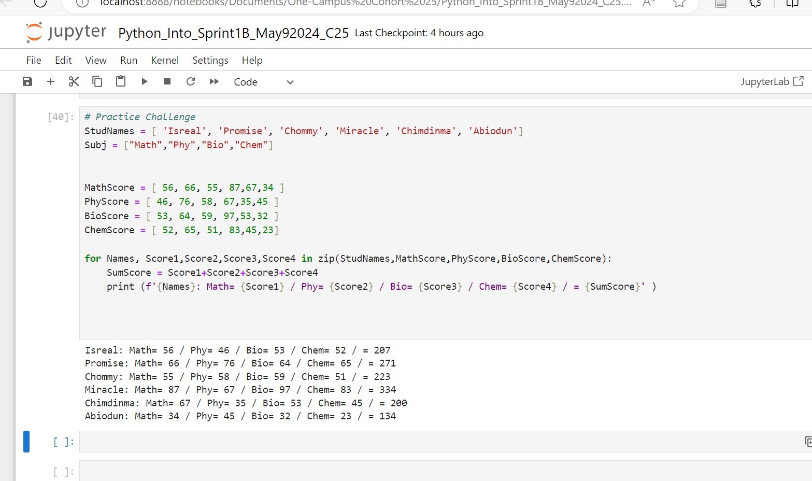The width and height of the screenshot is (812, 481).
Task: Open the Kernel menu
Action: pyautogui.click(x=165, y=60)
